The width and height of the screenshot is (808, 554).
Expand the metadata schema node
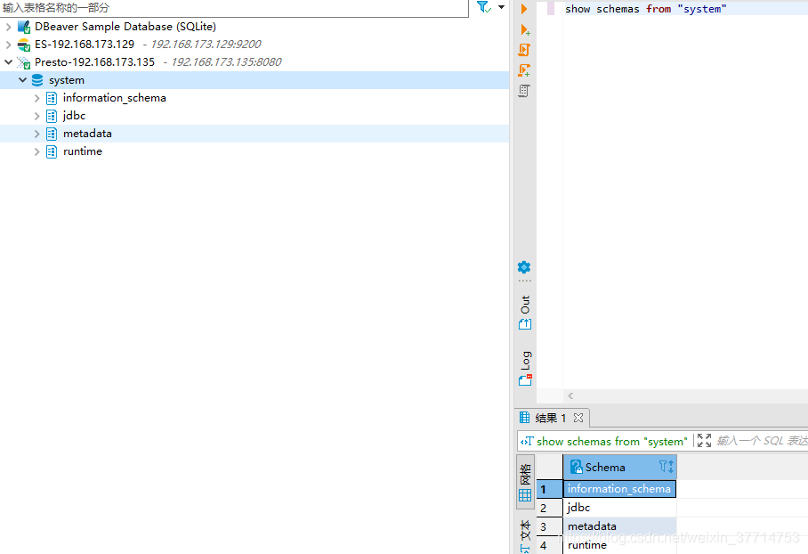coord(36,134)
